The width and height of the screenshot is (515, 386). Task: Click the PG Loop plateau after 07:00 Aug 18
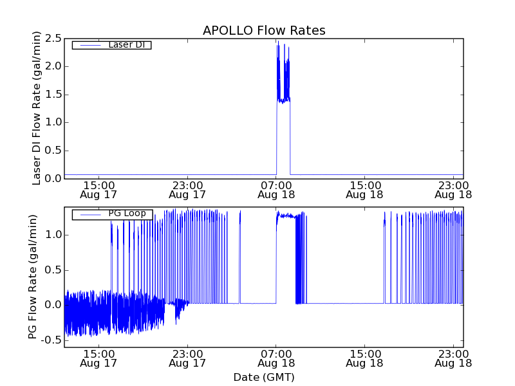click(286, 216)
